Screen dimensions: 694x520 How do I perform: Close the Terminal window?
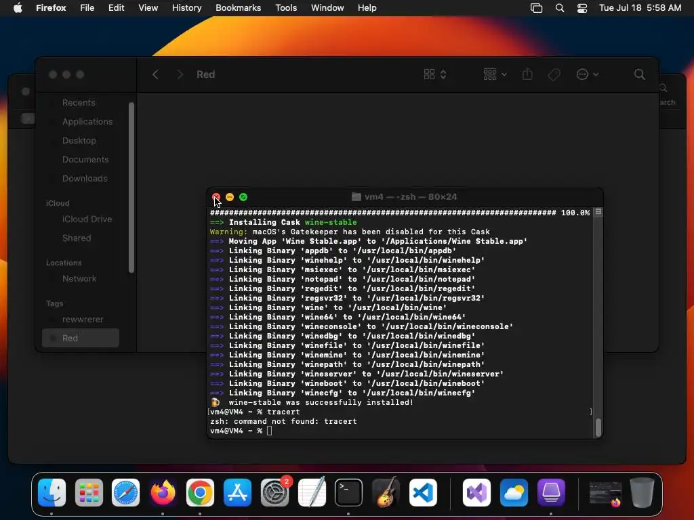[x=216, y=197]
